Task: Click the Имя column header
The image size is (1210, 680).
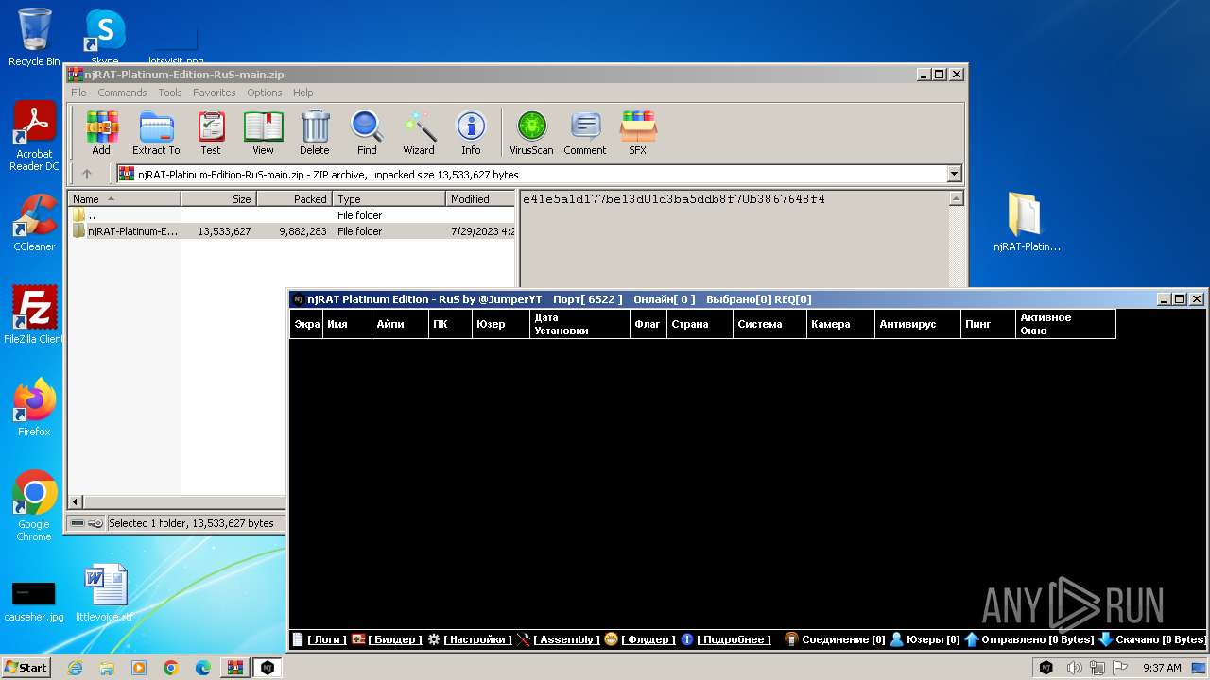Action: 347,324
